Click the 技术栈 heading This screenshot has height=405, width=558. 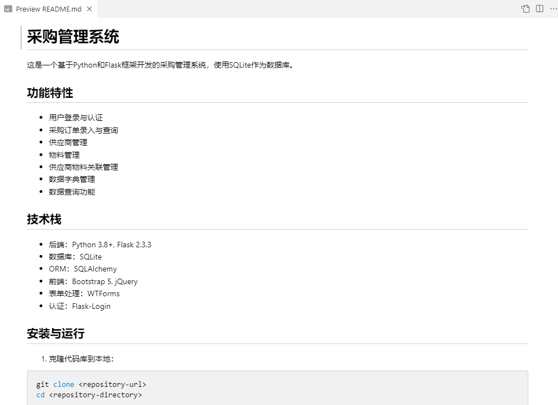44,219
